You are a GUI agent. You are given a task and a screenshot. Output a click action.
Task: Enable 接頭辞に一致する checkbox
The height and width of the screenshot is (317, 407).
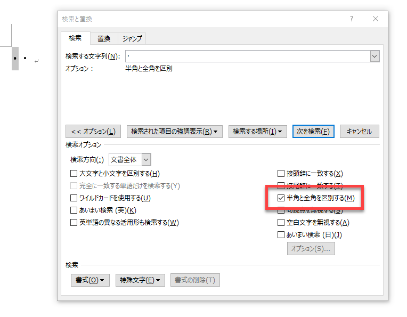coord(281,173)
